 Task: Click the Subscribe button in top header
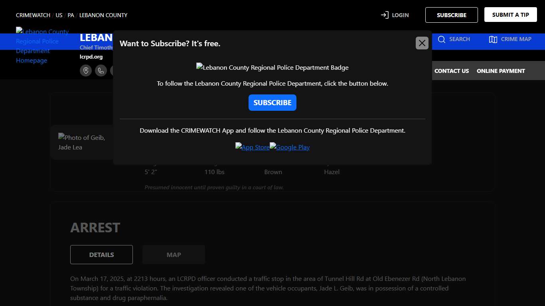pyautogui.click(x=451, y=15)
